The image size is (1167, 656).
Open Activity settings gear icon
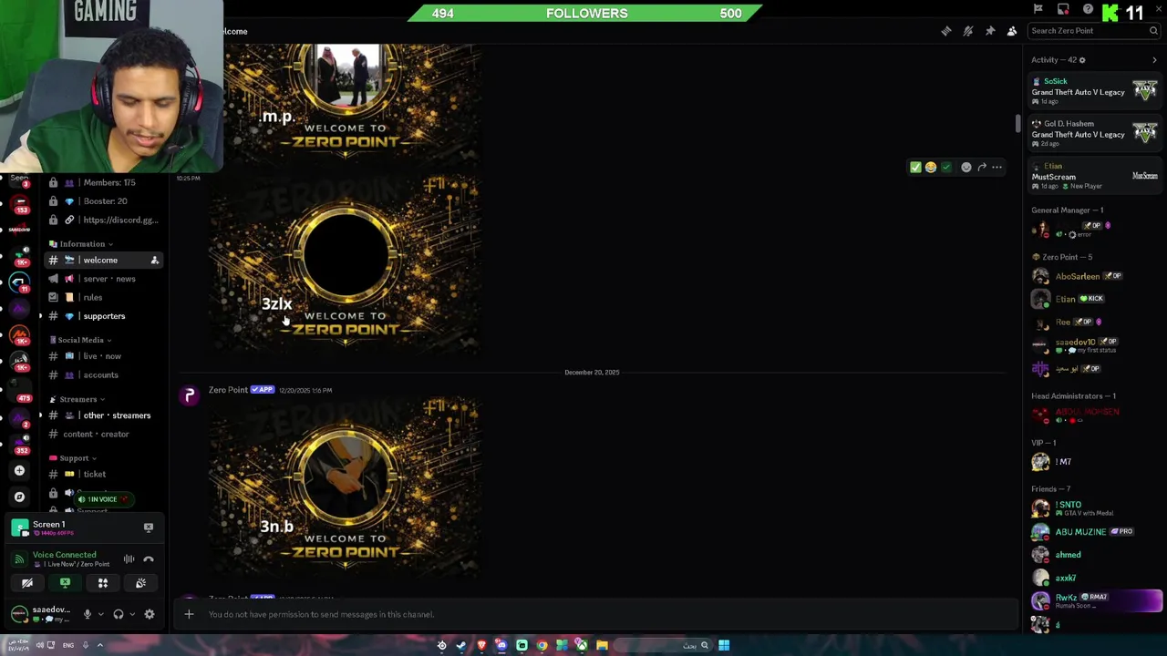tap(1082, 60)
